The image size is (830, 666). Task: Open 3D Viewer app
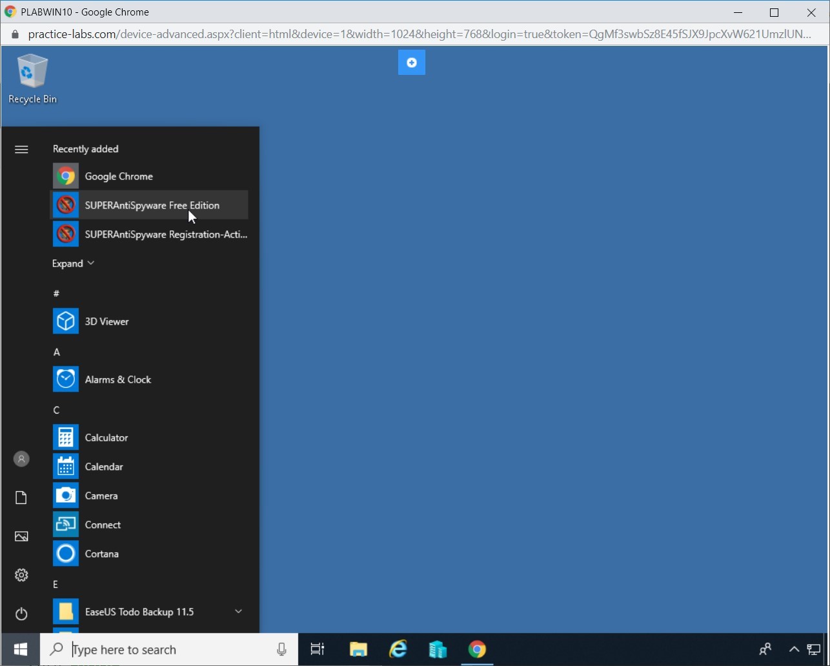(149, 321)
